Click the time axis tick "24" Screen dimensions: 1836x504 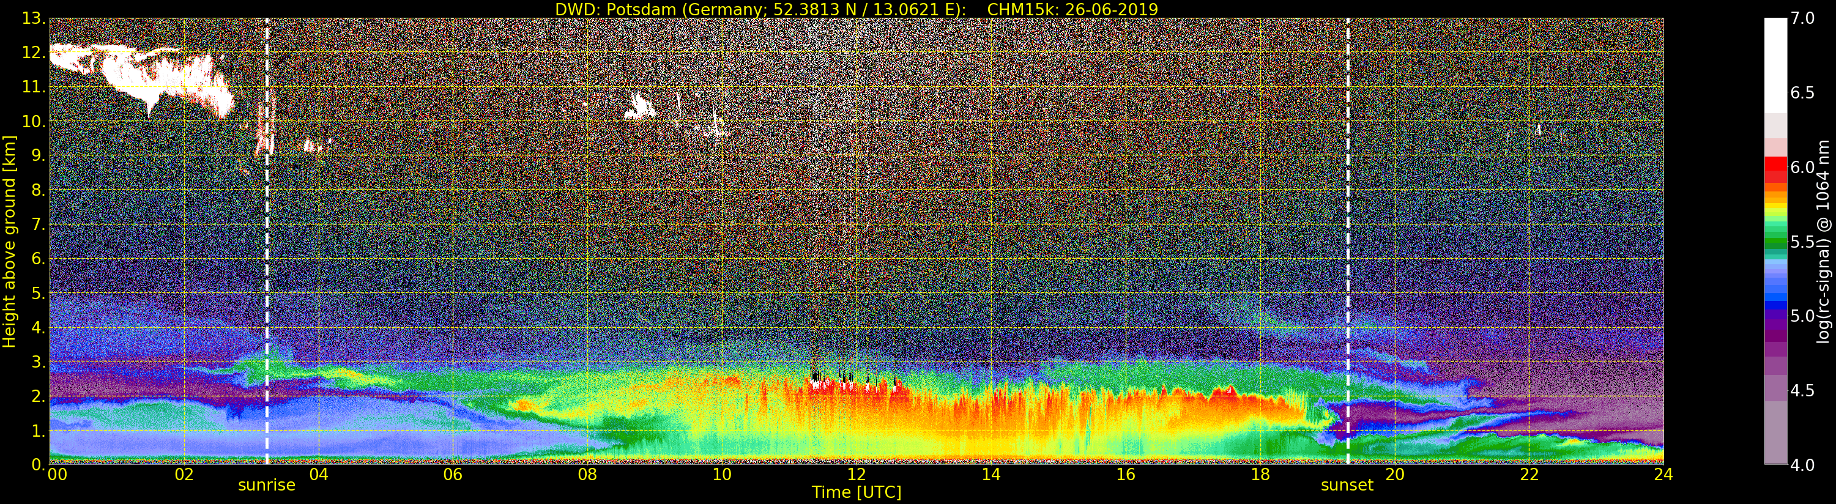pos(1663,475)
